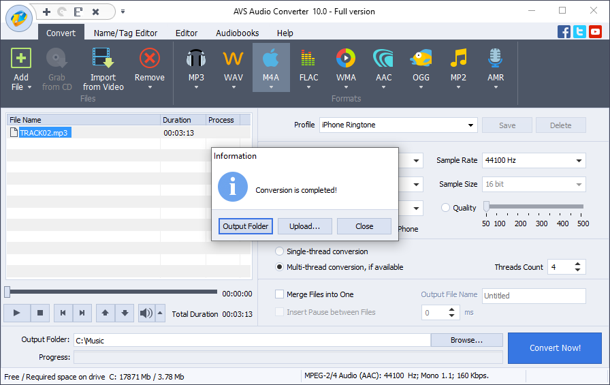
Task: Select the OGG format icon
Action: point(421,59)
